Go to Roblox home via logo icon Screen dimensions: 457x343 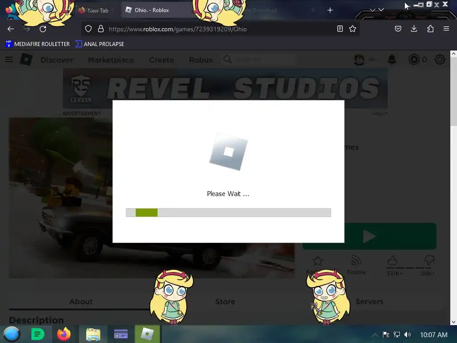26,59
